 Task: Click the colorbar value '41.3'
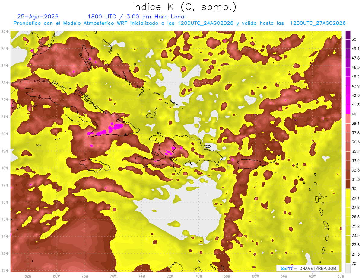click(356, 105)
